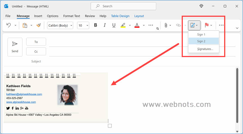Toggle Italic formatting
Screen dimensions: 243x134
(105, 25)
